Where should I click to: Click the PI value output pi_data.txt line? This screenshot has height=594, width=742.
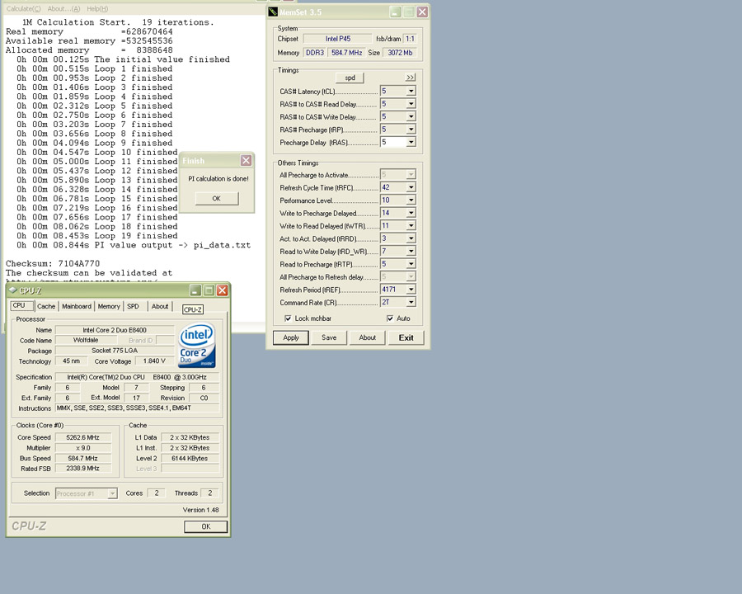click(134, 245)
